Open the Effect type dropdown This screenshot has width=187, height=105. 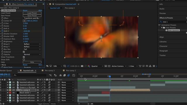[32, 18]
